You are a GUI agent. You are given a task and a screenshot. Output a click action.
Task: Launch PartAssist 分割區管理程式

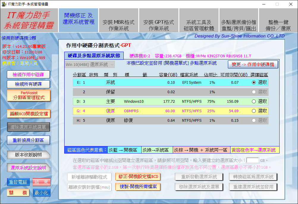click(29, 95)
